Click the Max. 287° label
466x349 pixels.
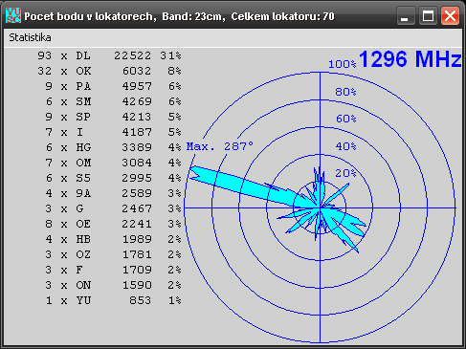[x=220, y=146]
